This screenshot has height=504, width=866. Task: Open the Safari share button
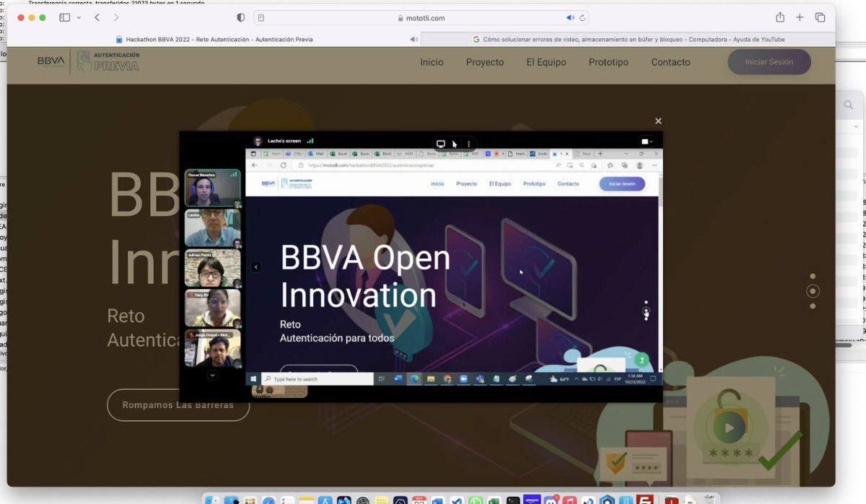(x=779, y=17)
